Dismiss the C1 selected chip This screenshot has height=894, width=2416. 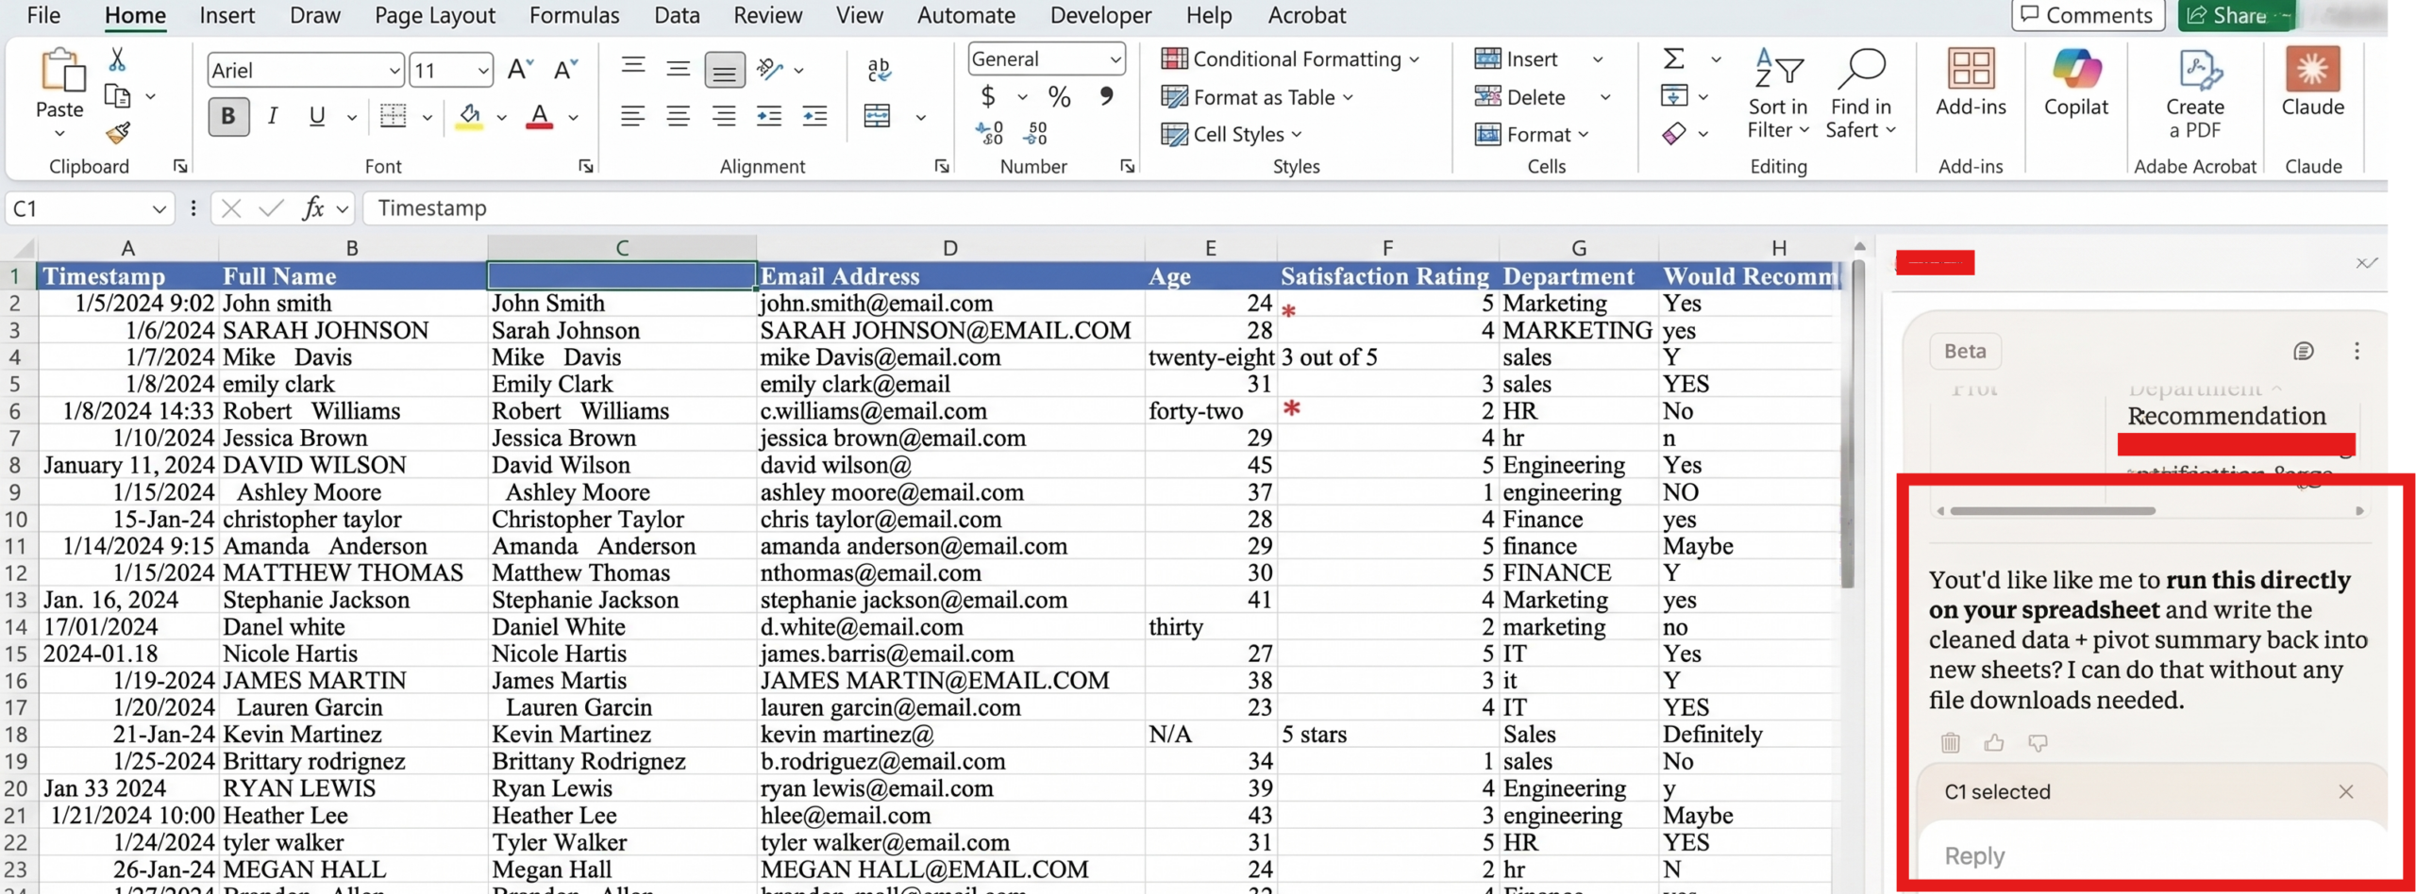2346,791
